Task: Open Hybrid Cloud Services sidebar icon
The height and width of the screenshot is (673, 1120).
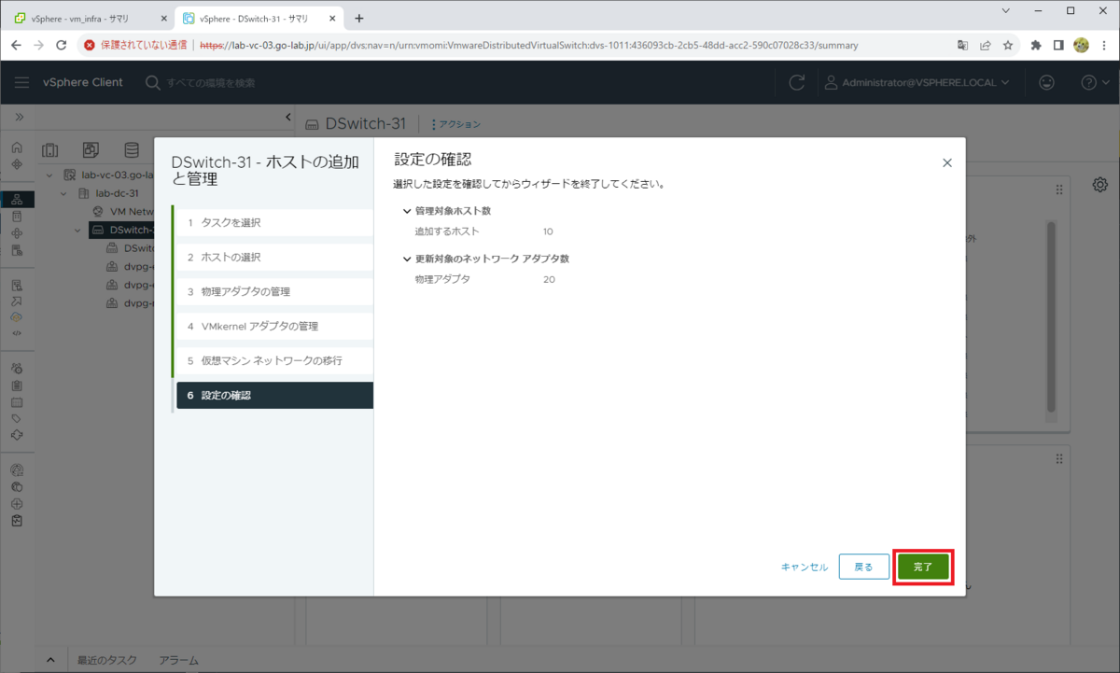Action: point(17,316)
